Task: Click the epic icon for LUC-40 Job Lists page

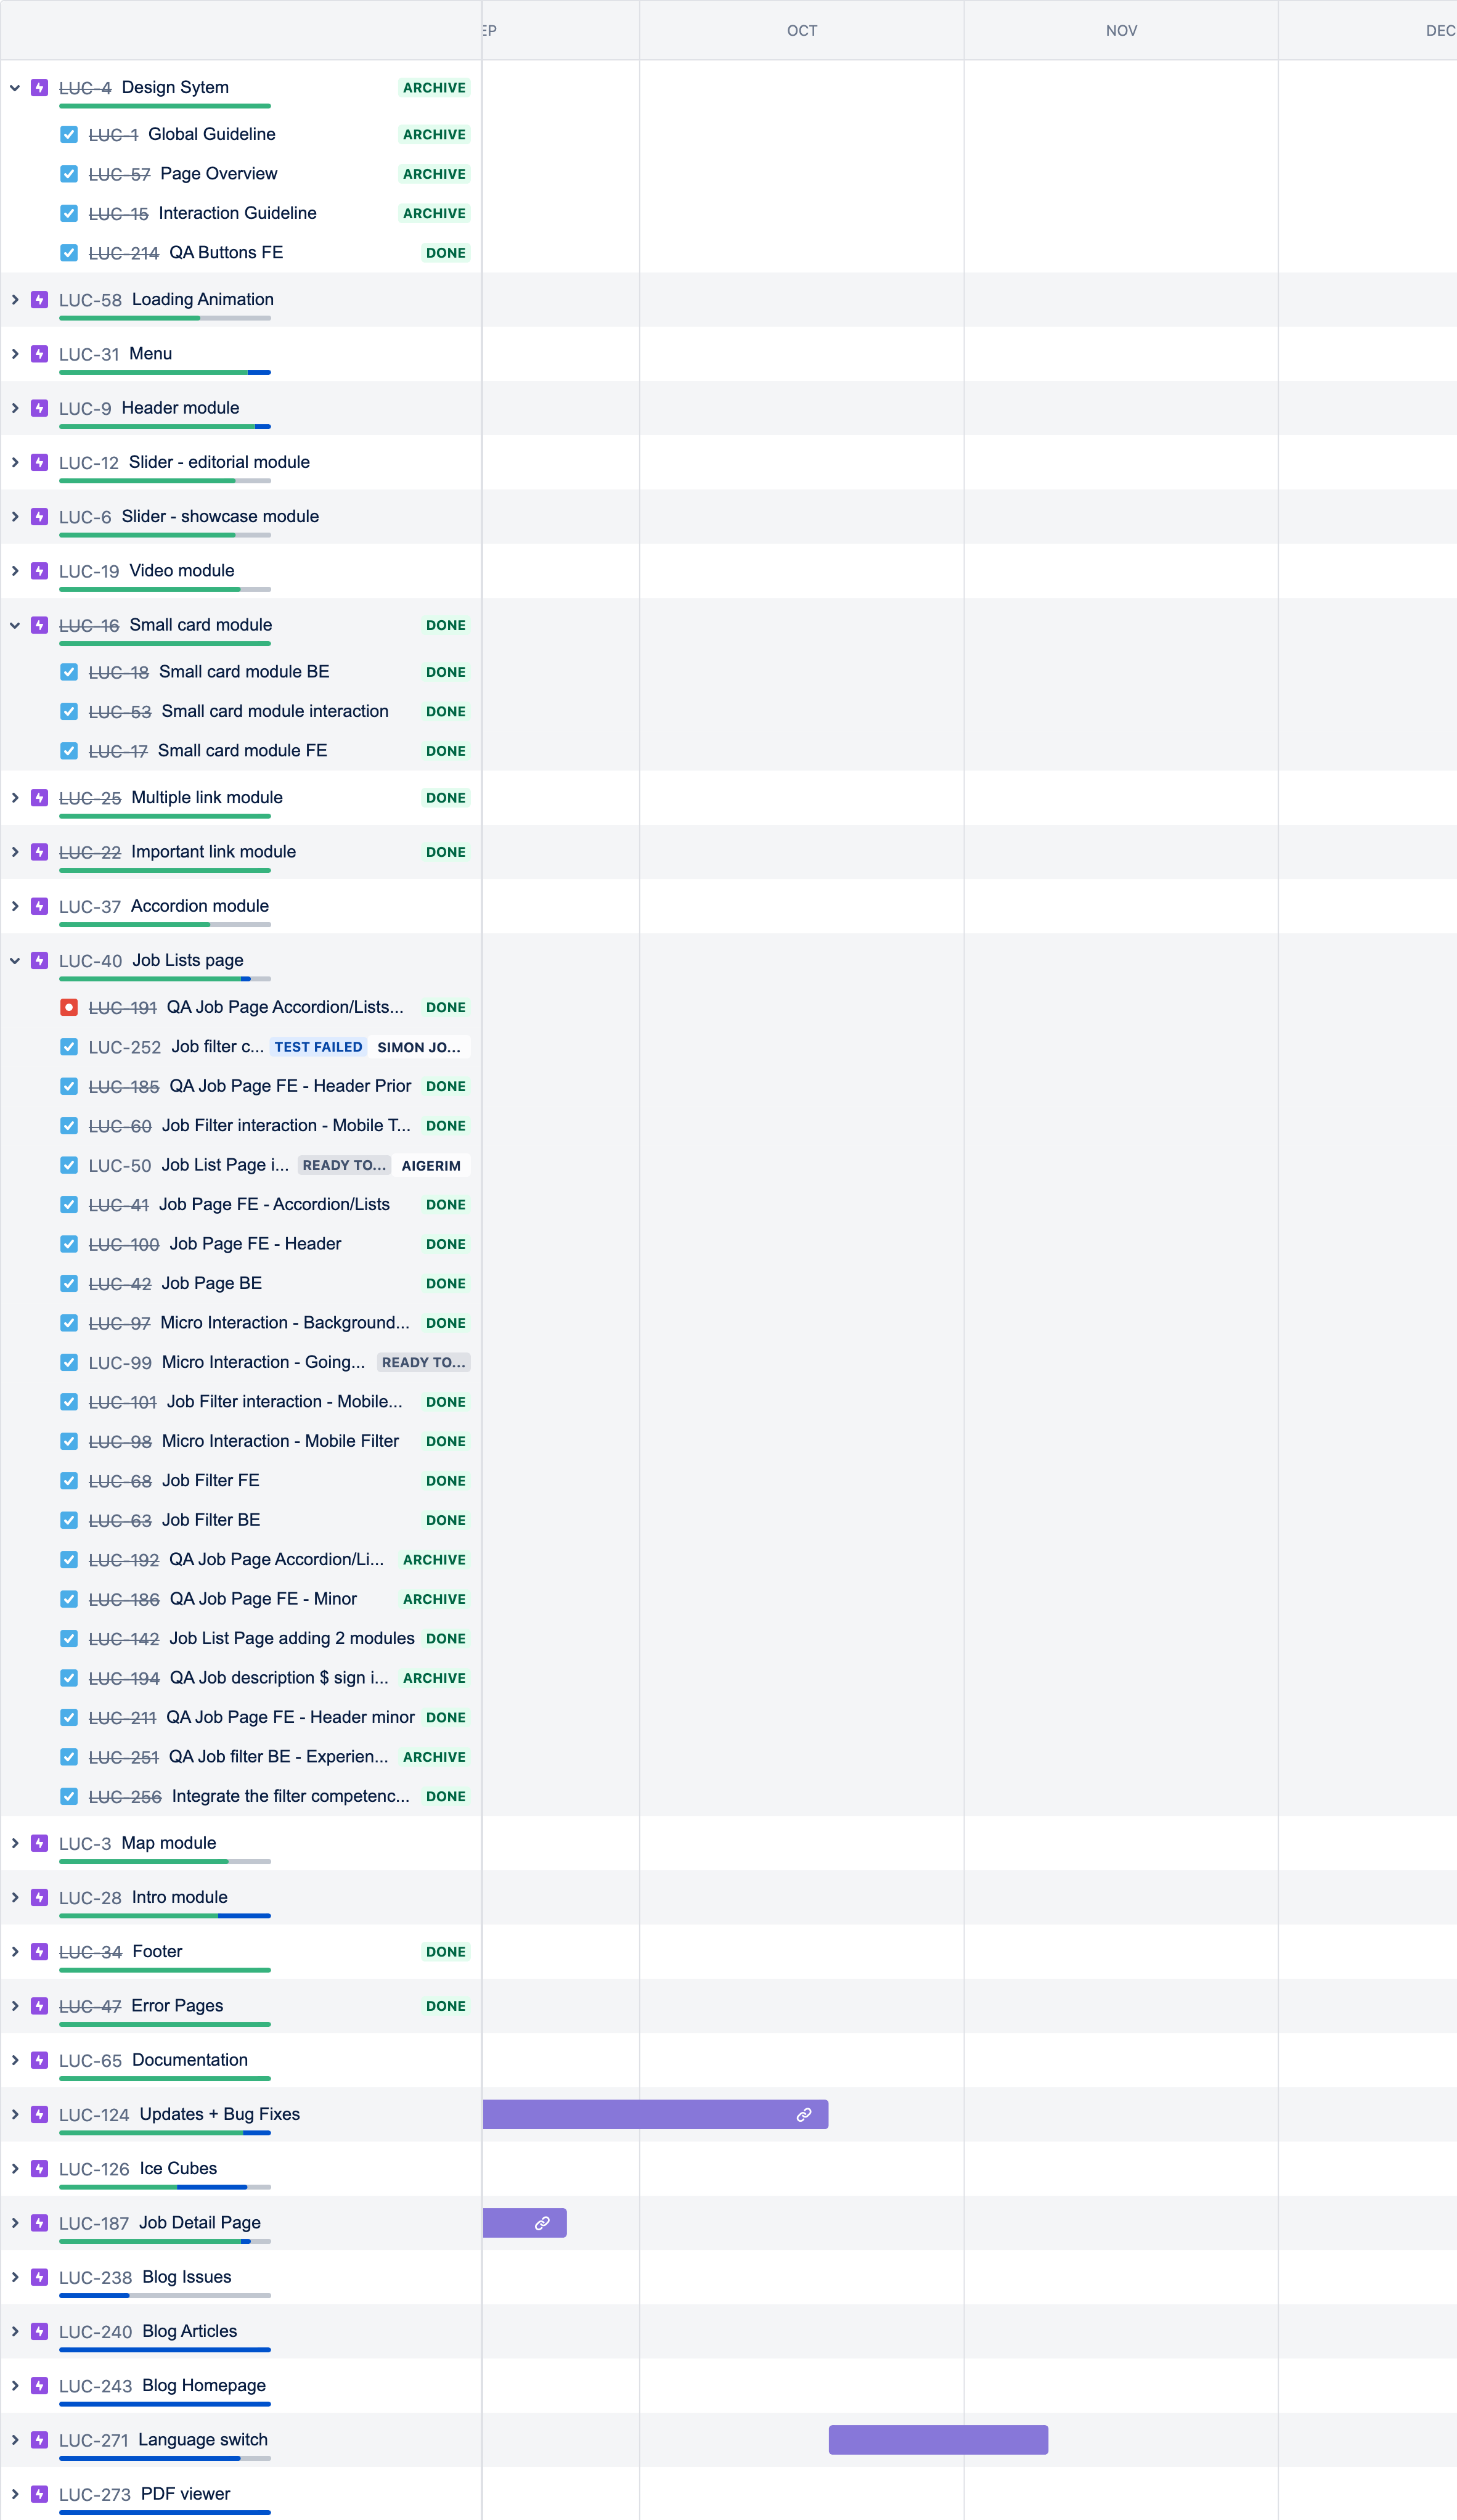Action: [40, 961]
